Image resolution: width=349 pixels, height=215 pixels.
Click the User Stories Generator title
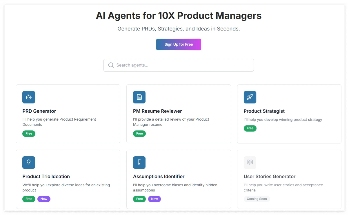pos(270,176)
